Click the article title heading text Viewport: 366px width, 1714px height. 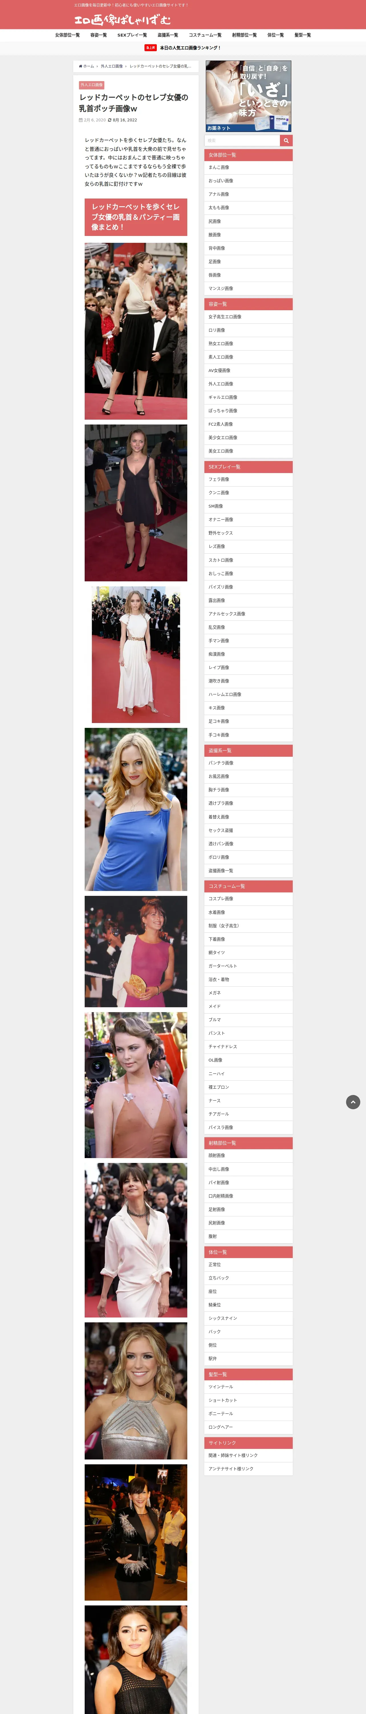[x=133, y=103]
